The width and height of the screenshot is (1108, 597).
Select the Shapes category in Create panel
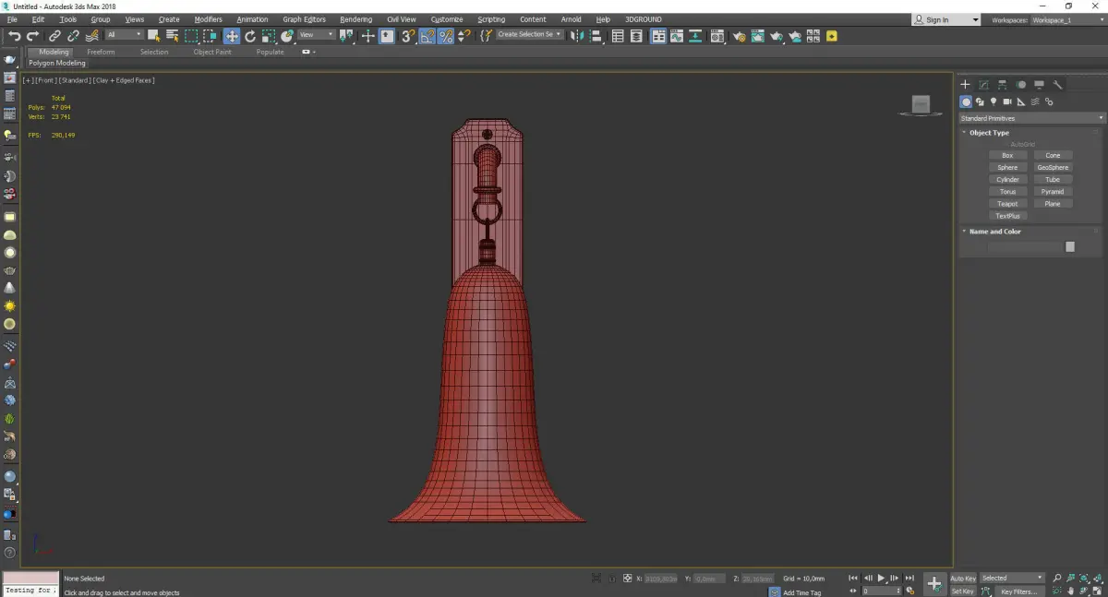point(980,101)
